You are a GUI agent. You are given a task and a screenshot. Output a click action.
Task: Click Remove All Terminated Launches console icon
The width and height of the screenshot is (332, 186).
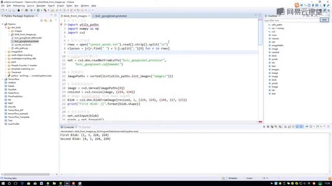tap(272, 127)
